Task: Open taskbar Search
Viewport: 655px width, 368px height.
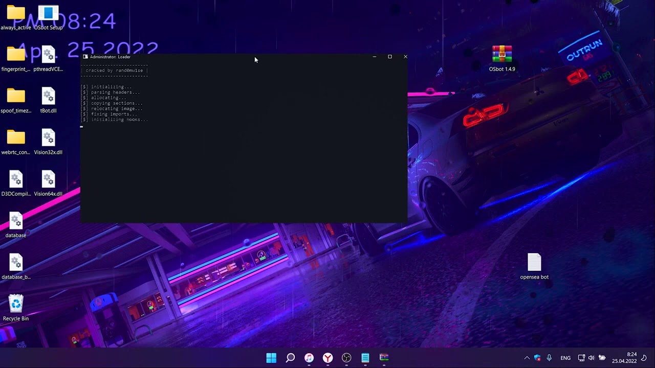Action: pos(290,358)
